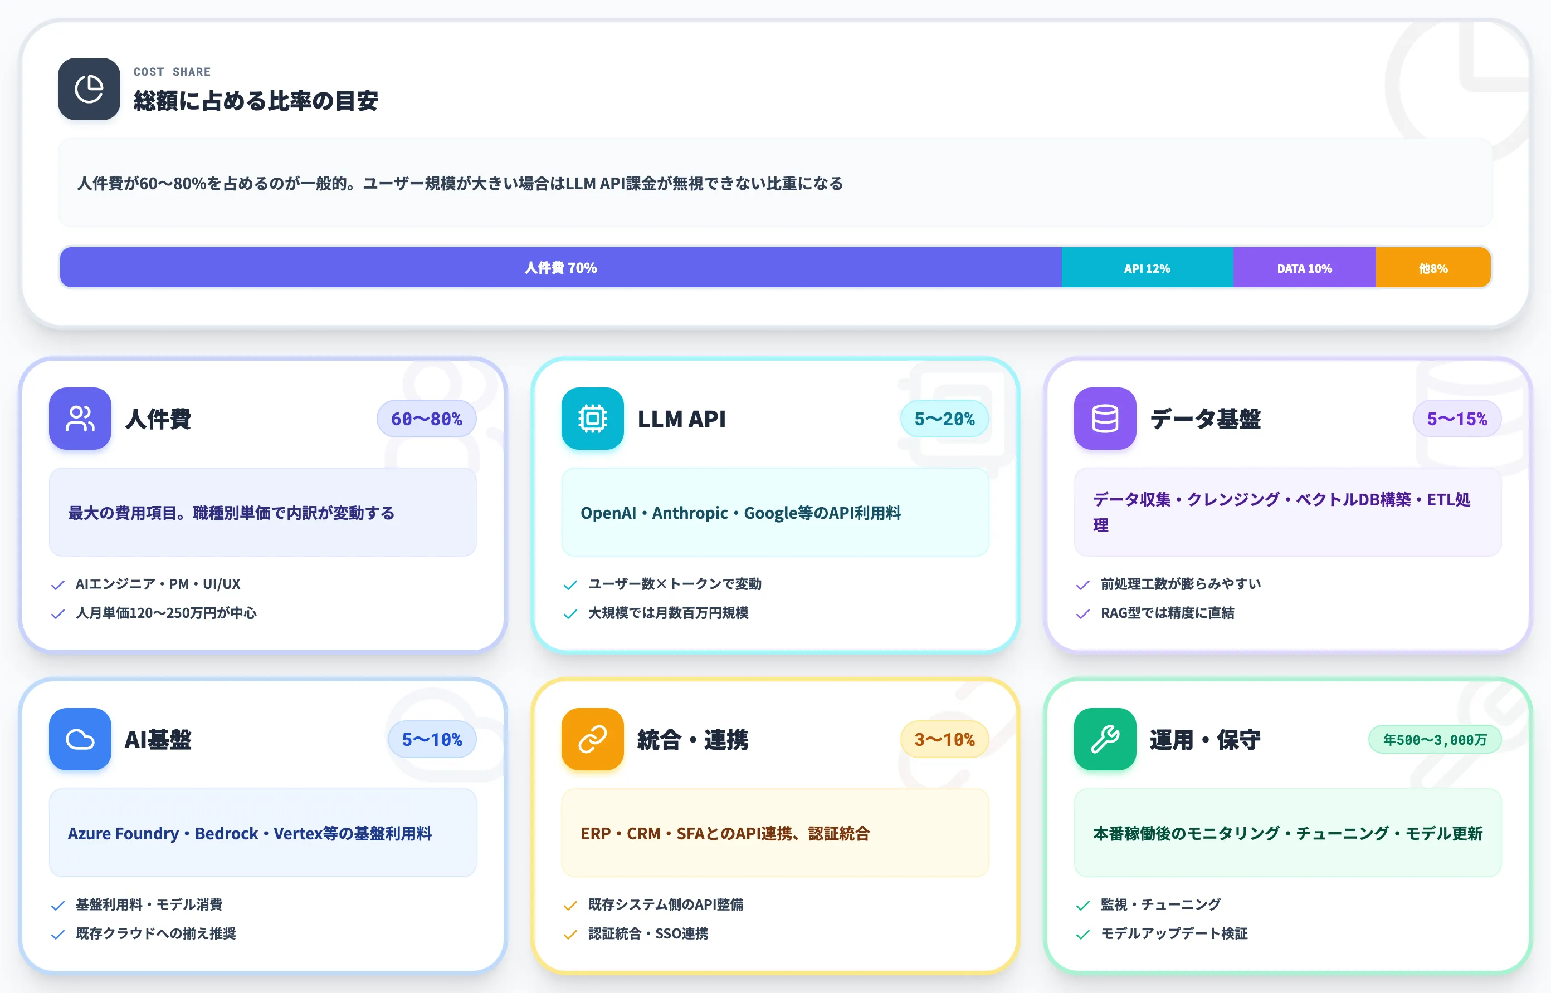Image resolution: width=1551 pixels, height=993 pixels.
Task: Select the DATA 10% purple bar segment
Action: coord(1305,268)
